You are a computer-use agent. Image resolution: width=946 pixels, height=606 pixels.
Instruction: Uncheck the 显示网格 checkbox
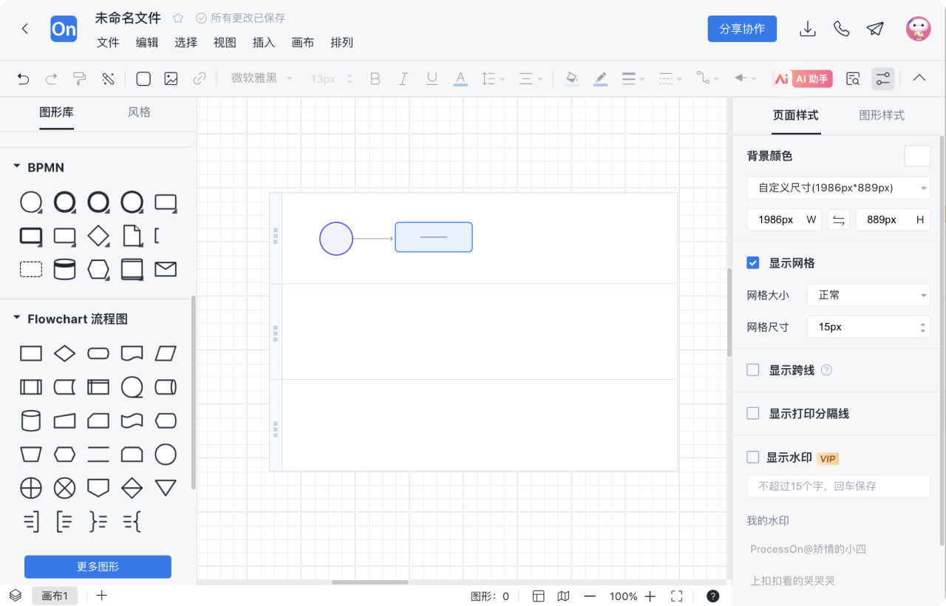tap(753, 263)
